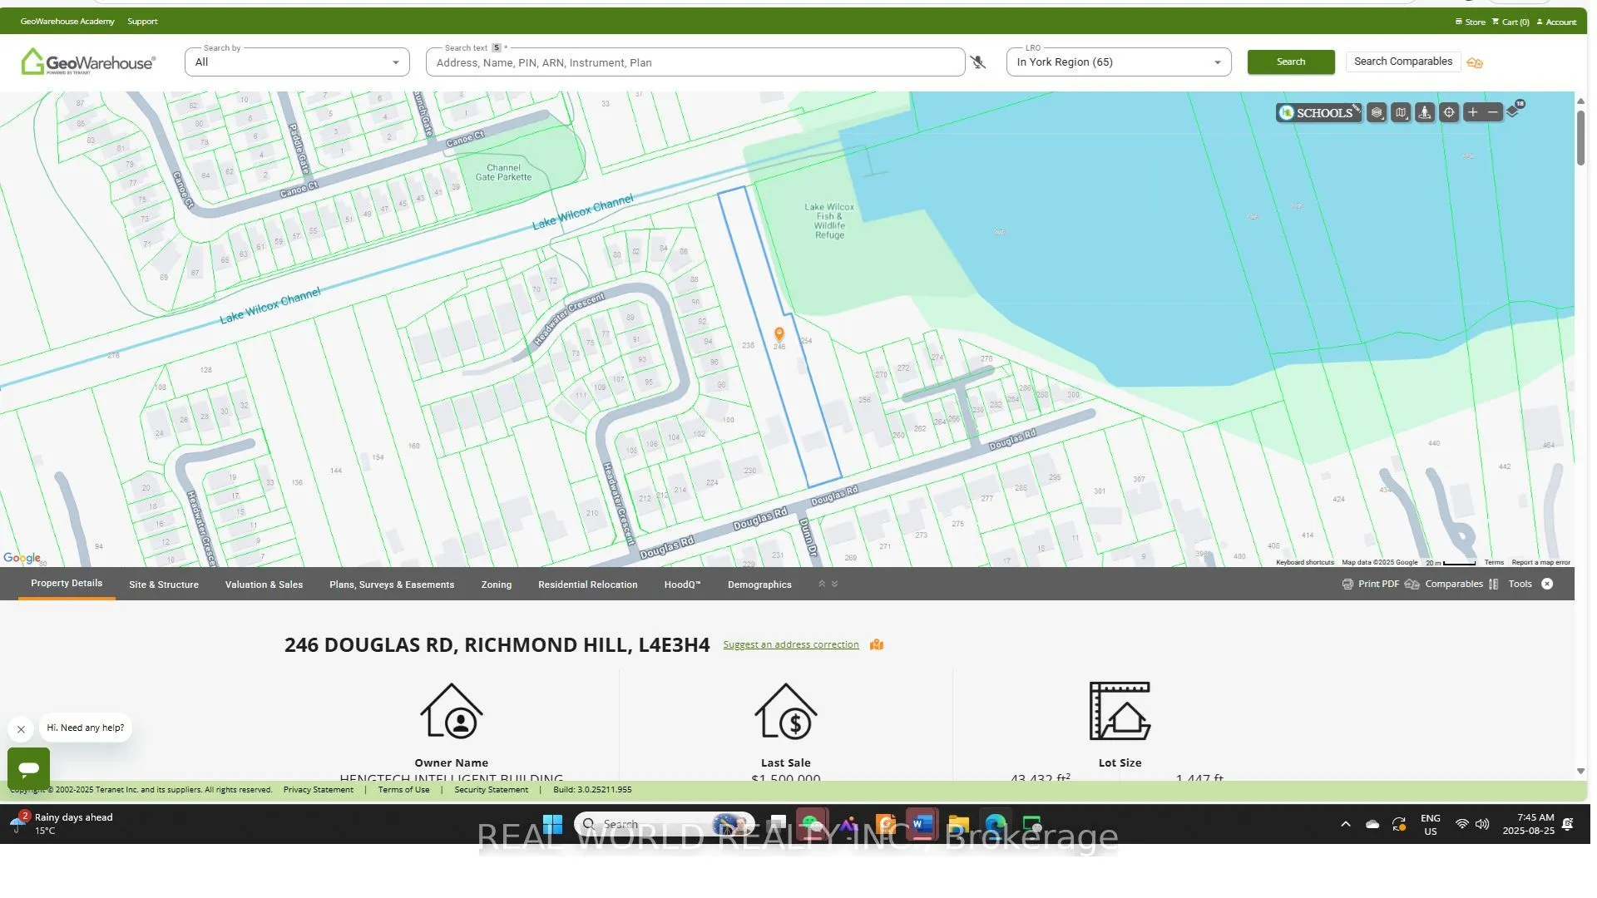The image size is (1597, 898).
Task: Open File Explorer from taskbar
Action: tap(958, 825)
